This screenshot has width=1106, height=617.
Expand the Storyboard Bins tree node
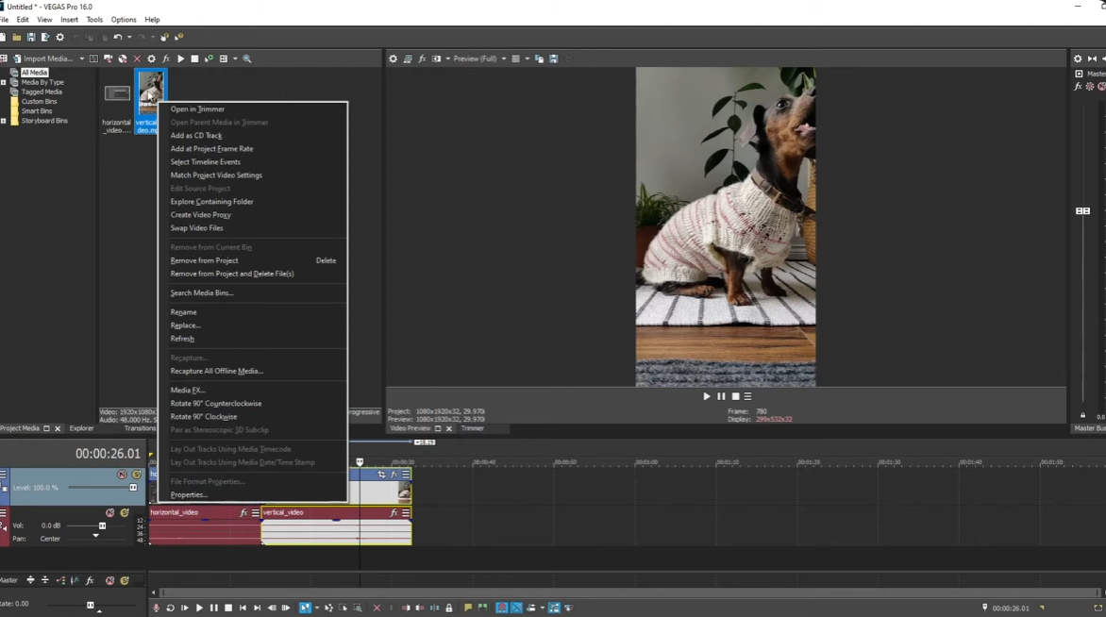[x=4, y=122]
